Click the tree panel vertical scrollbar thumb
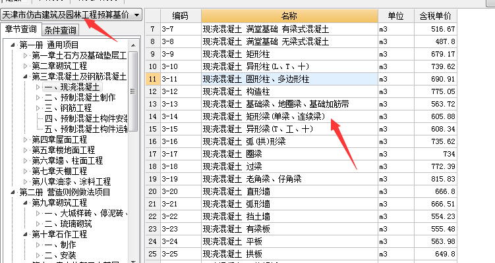 coord(133,91)
